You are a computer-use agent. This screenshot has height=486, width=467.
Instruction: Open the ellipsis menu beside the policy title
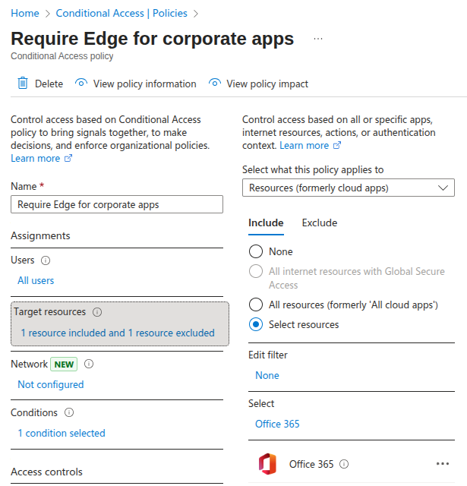[x=318, y=39]
